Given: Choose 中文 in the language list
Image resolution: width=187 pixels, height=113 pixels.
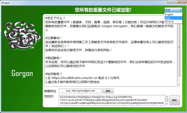Looking at the screenshot, I should click(173, 18).
